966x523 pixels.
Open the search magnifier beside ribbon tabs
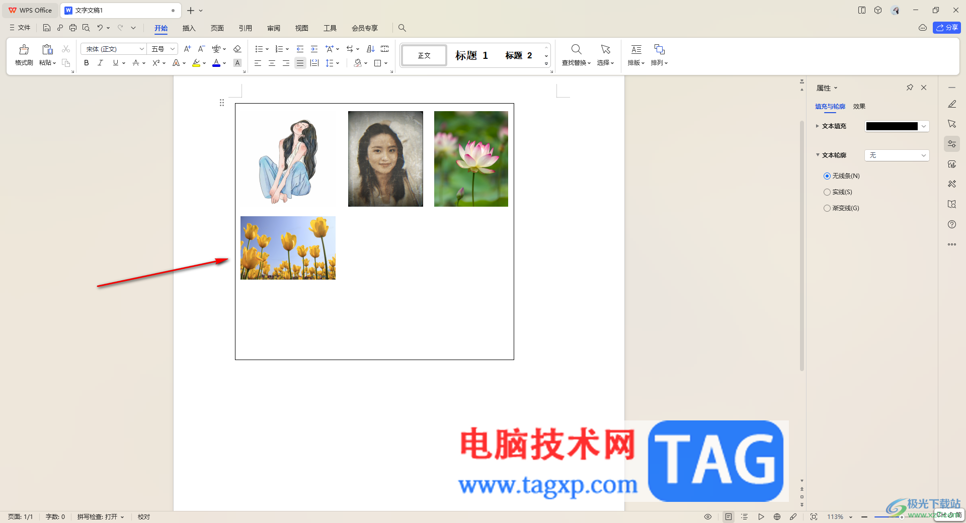click(402, 28)
